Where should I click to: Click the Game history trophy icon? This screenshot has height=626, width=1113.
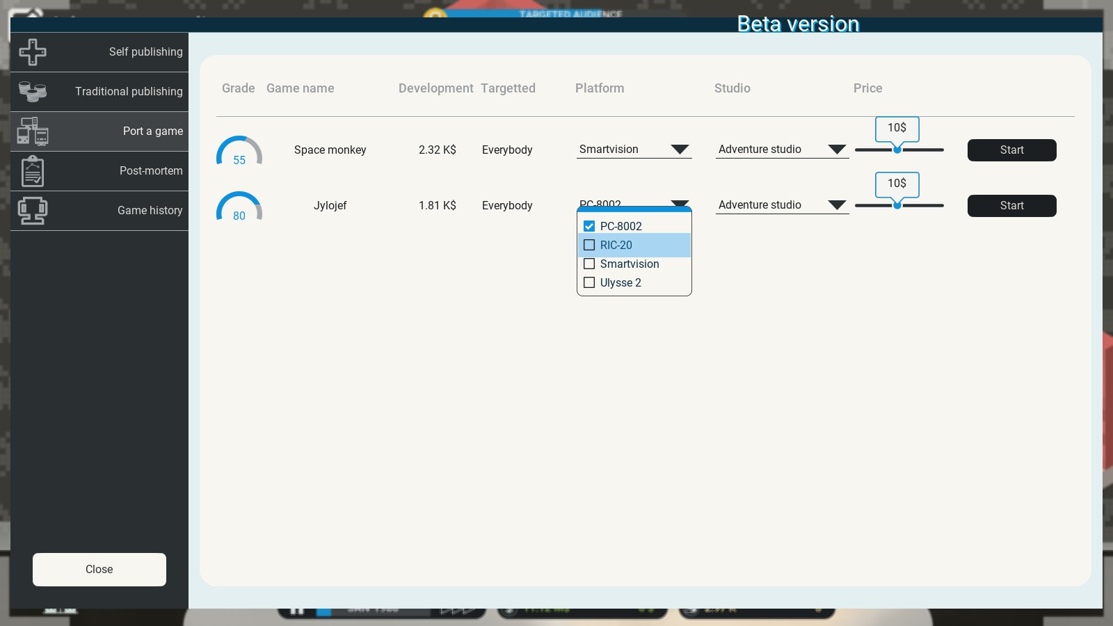(x=33, y=211)
